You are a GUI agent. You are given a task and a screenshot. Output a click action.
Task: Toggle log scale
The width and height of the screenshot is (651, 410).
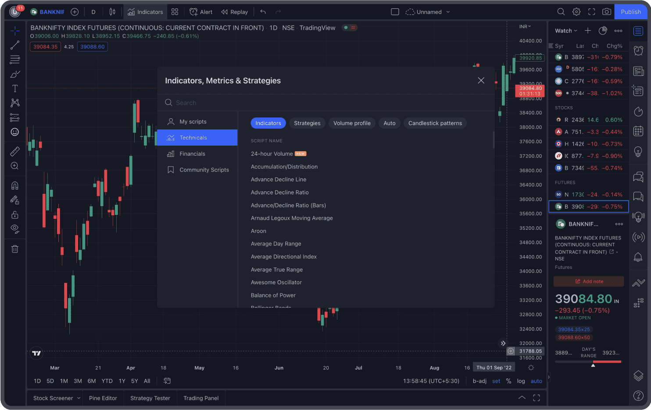(521, 381)
